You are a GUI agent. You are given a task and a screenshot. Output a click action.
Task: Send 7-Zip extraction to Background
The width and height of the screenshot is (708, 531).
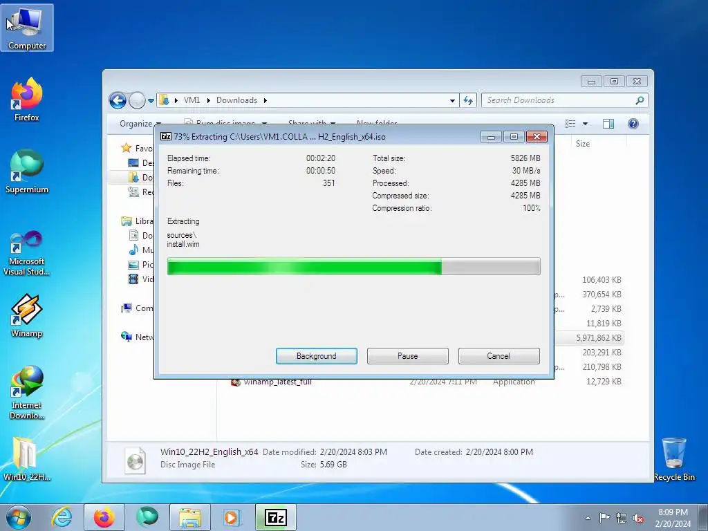(x=317, y=356)
